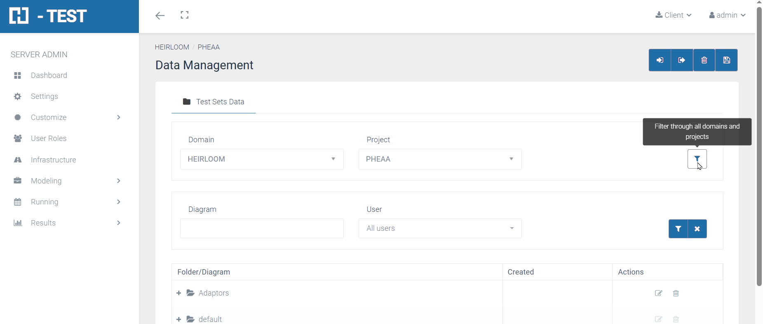763x324 pixels.
Task: Open the Dashboard sidebar item
Action: [49, 75]
